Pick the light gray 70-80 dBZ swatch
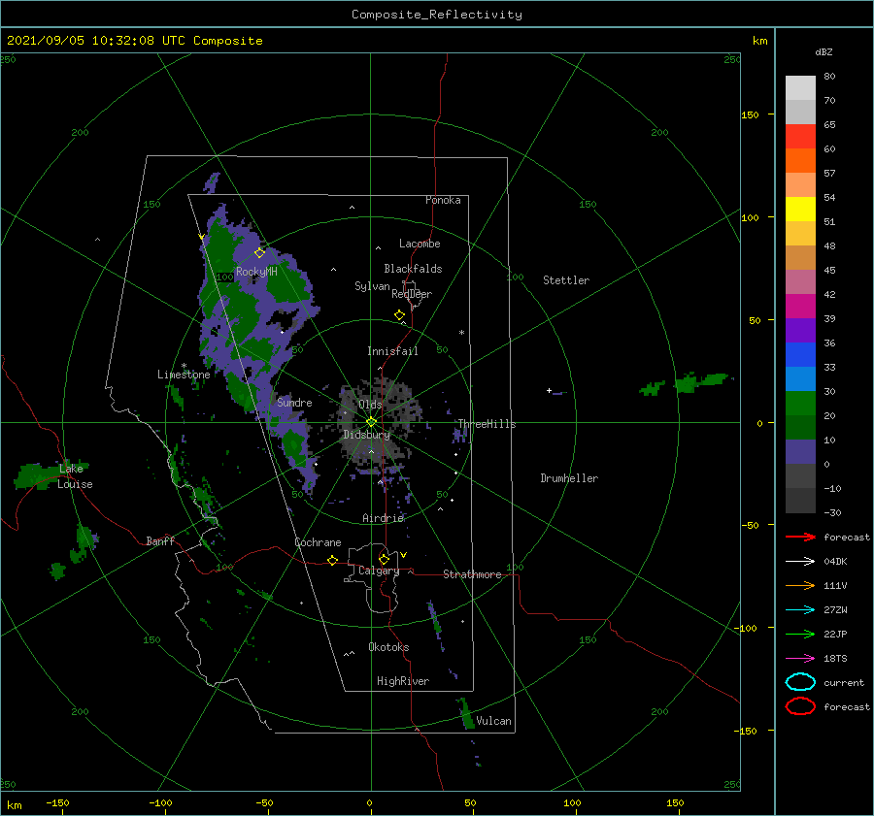The image size is (874, 816). point(800,88)
